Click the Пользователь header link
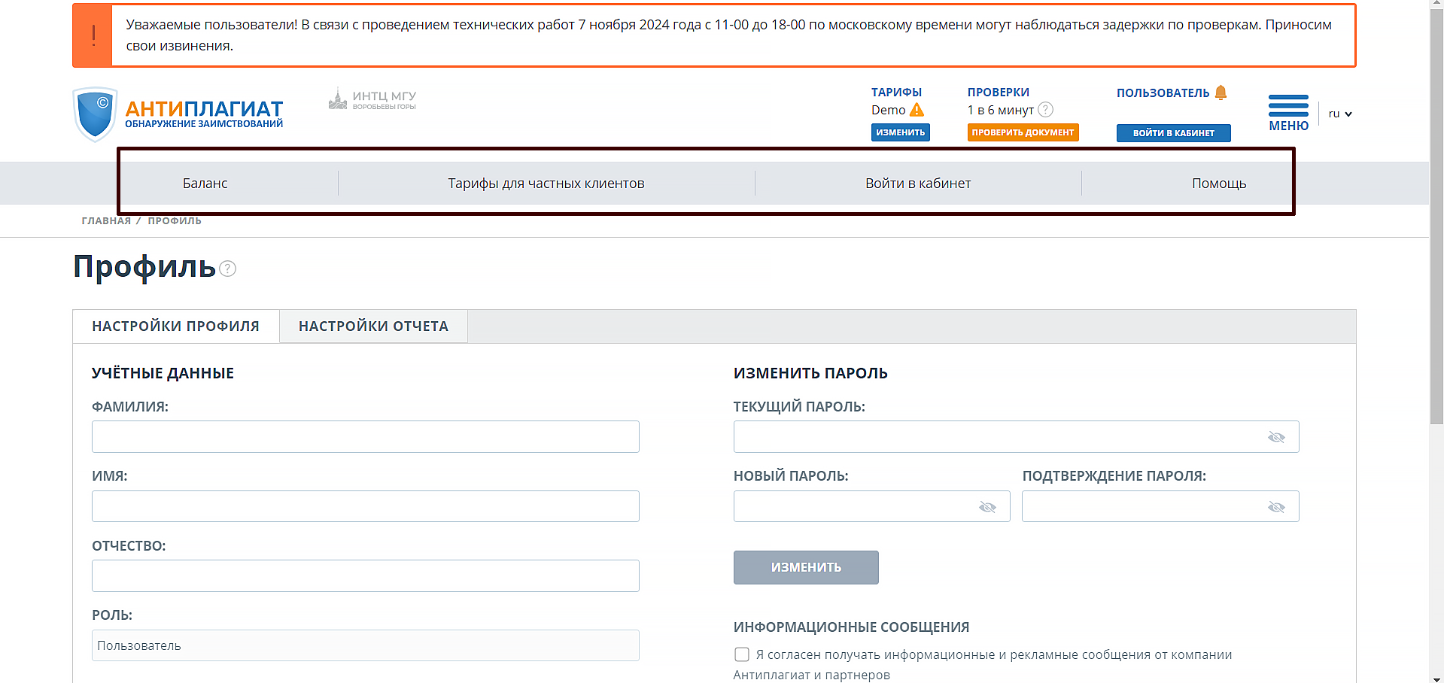 point(1163,93)
